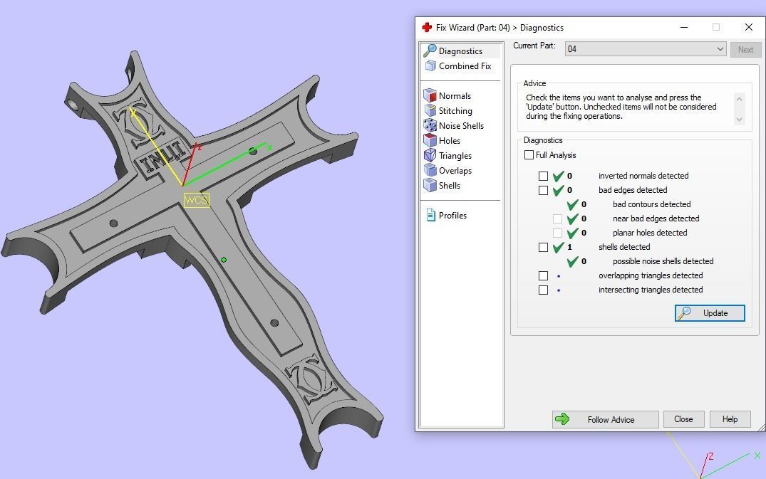Screen dimensions: 766x479
Task: Click the green arrow icon on Follow Advice
Action: (x=562, y=419)
